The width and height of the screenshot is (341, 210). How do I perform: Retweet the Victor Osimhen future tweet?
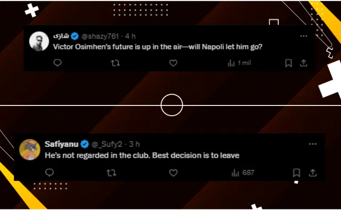coord(115,63)
